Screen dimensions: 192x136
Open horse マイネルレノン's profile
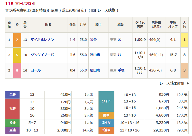pos(42,40)
